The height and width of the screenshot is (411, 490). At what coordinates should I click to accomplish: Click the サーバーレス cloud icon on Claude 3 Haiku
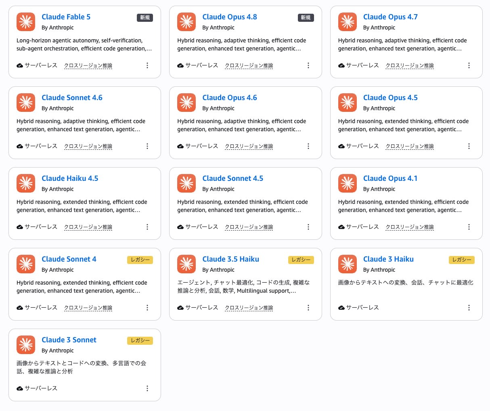click(x=341, y=308)
